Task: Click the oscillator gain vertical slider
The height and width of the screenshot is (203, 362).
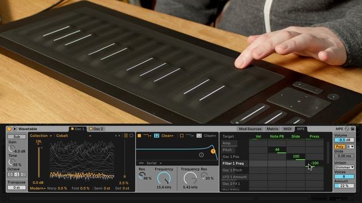Action: (x=39, y=162)
